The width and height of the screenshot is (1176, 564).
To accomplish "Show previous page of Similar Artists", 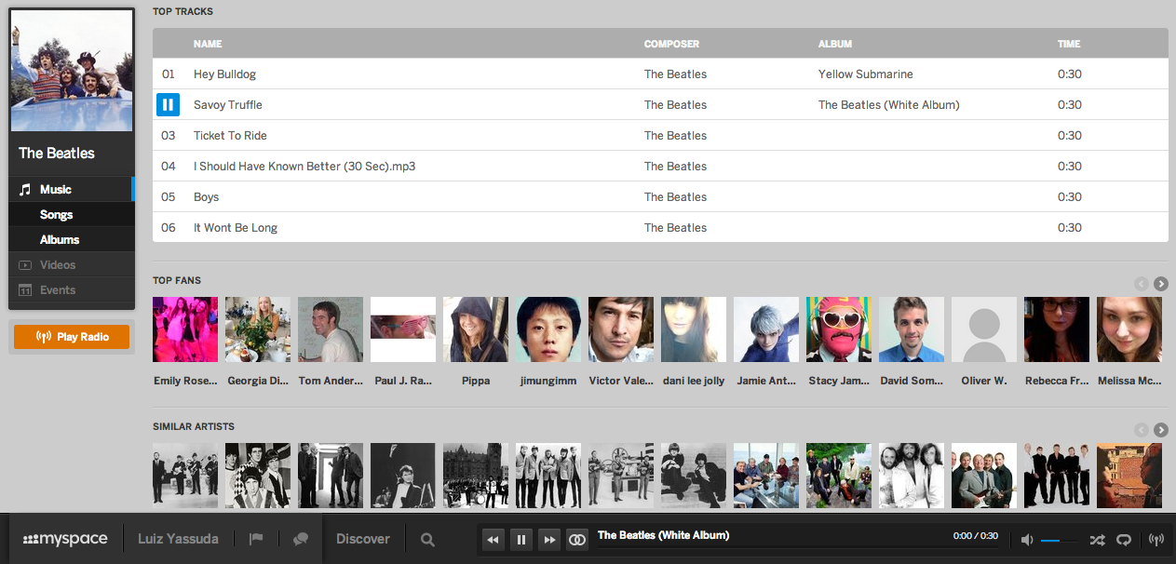I will [x=1142, y=430].
